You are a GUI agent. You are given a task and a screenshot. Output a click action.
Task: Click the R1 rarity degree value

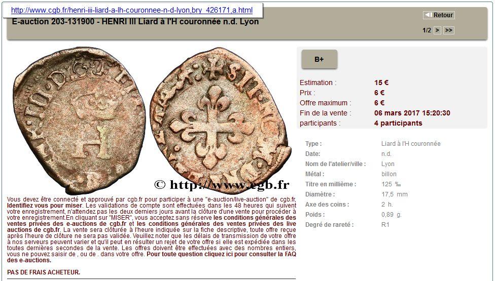tap(385, 225)
